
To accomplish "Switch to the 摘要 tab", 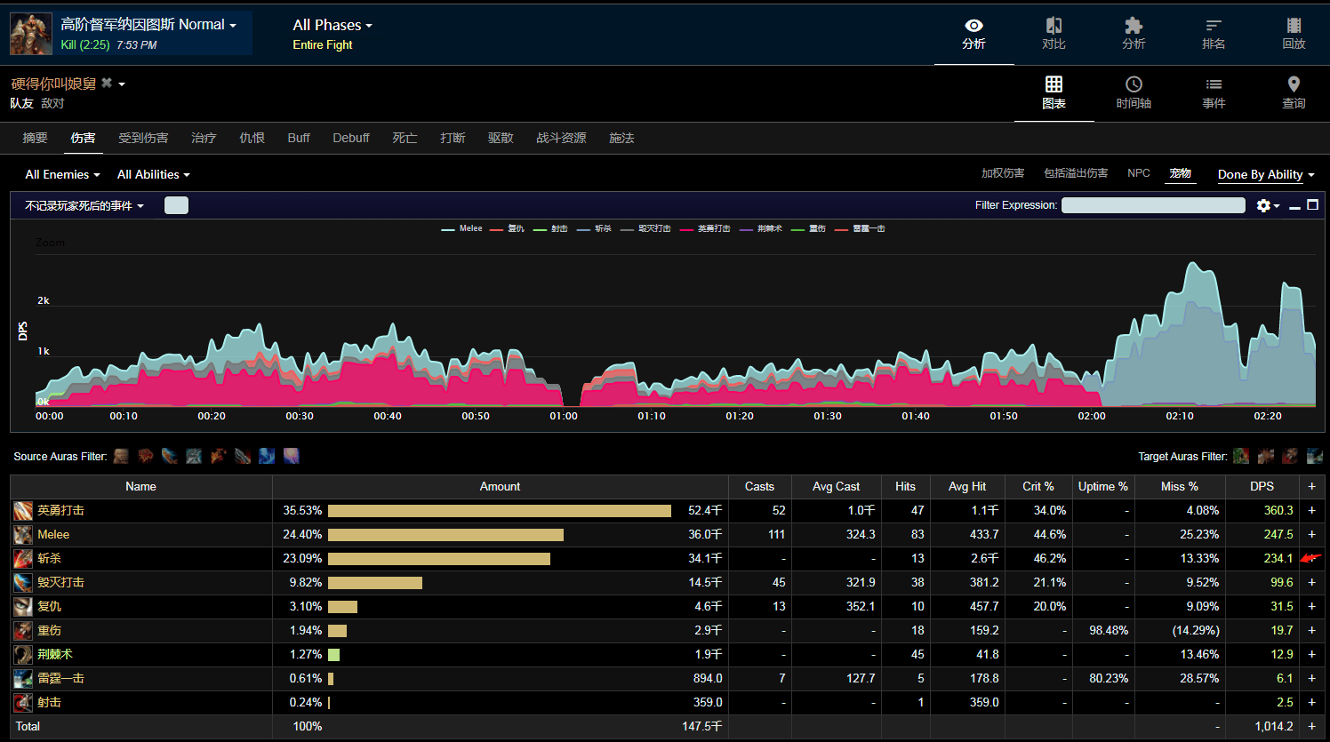I will click(x=35, y=138).
